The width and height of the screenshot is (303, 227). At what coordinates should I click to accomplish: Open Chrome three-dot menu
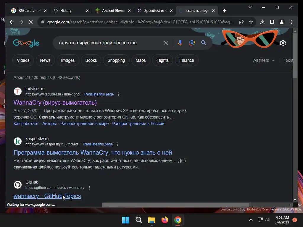[291, 22]
